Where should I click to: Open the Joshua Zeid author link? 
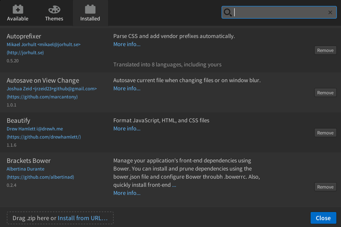52,89
